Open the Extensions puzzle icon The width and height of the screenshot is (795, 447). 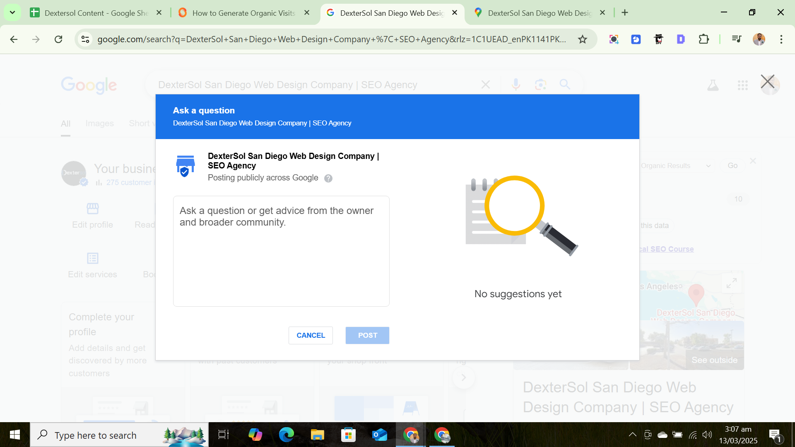point(703,39)
